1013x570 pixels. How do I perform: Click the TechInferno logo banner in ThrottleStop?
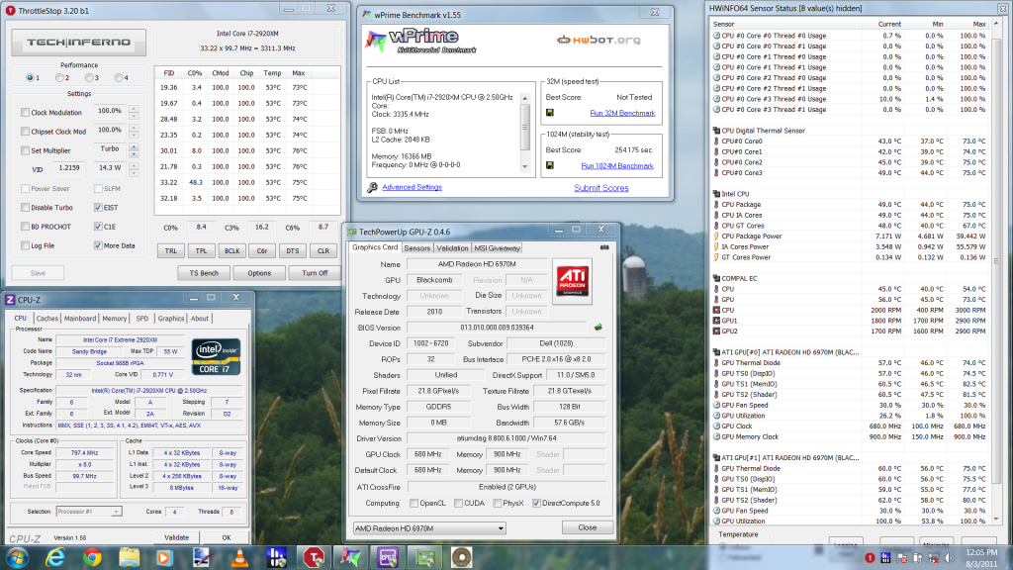(78, 43)
